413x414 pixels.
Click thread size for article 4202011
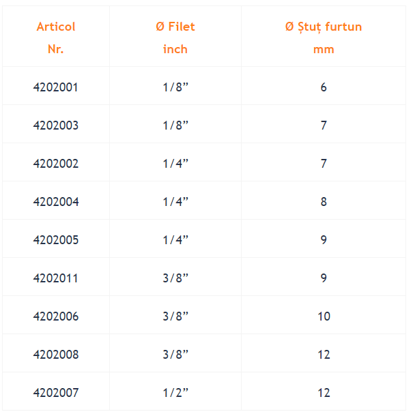coord(175,278)
